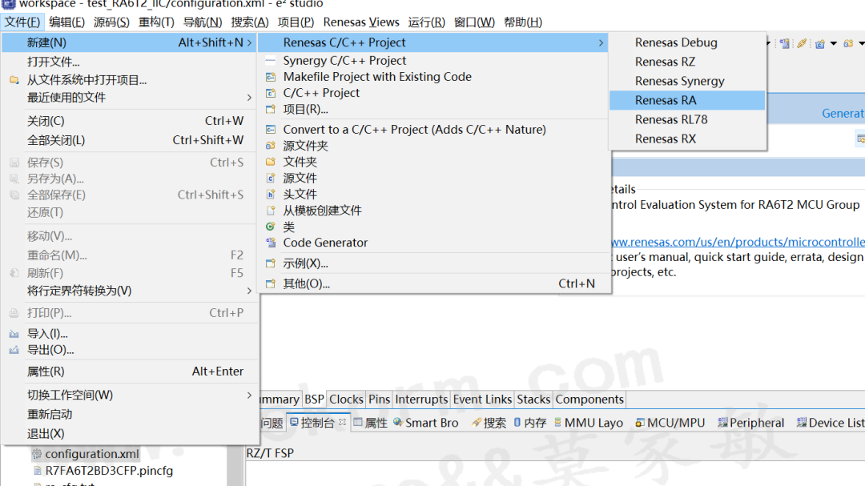This screenshot has width=865, height=486.
Task: Open the Smart Bro view tab
Action: [426, 423]
